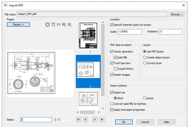Zoom in on the page preview
The image size is (189, 127).
[64, 24]
